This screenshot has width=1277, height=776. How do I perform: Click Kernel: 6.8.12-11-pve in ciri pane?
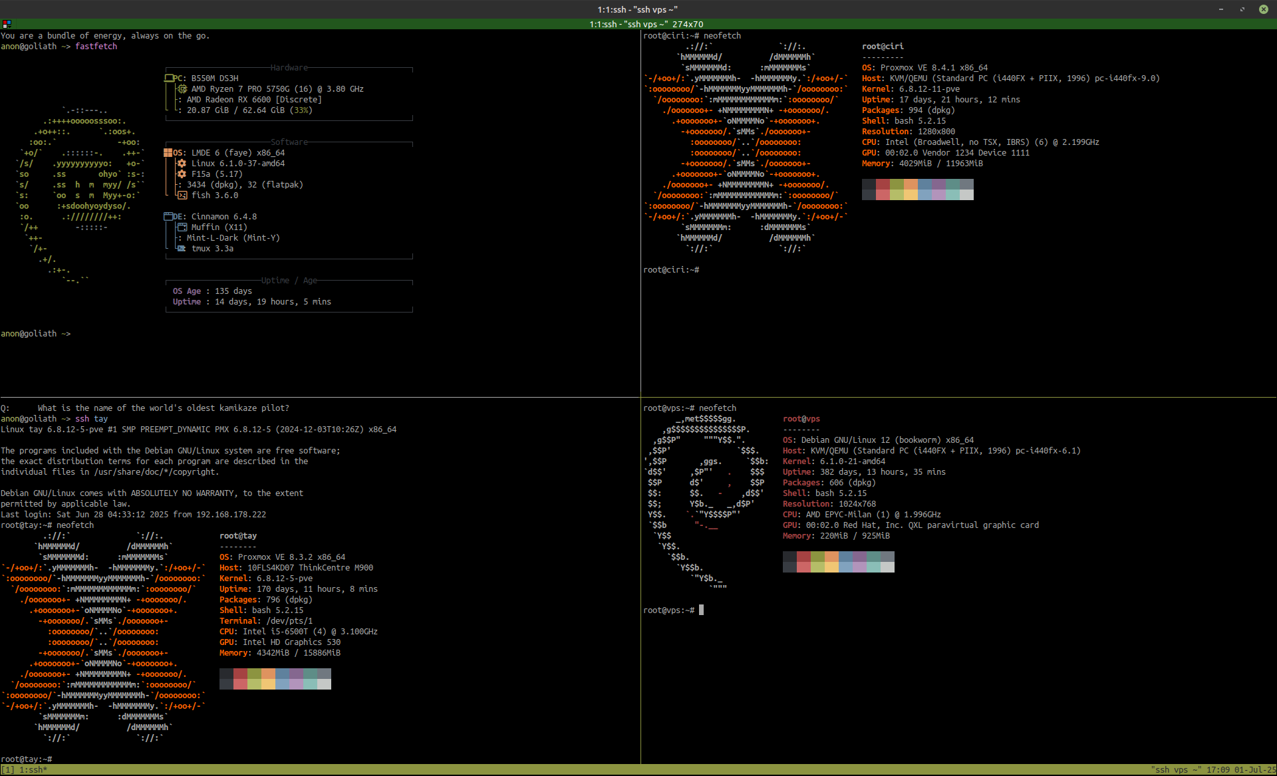coord(911,89)
